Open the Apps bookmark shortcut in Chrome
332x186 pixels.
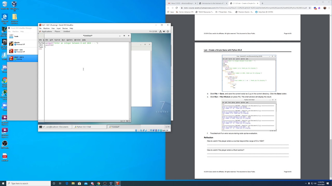pyautogui.click(x=171, y=12)
